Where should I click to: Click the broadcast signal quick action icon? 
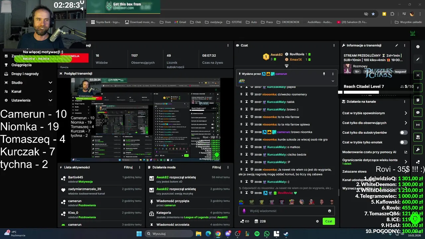pyautogui.click(x=418, y=125)
